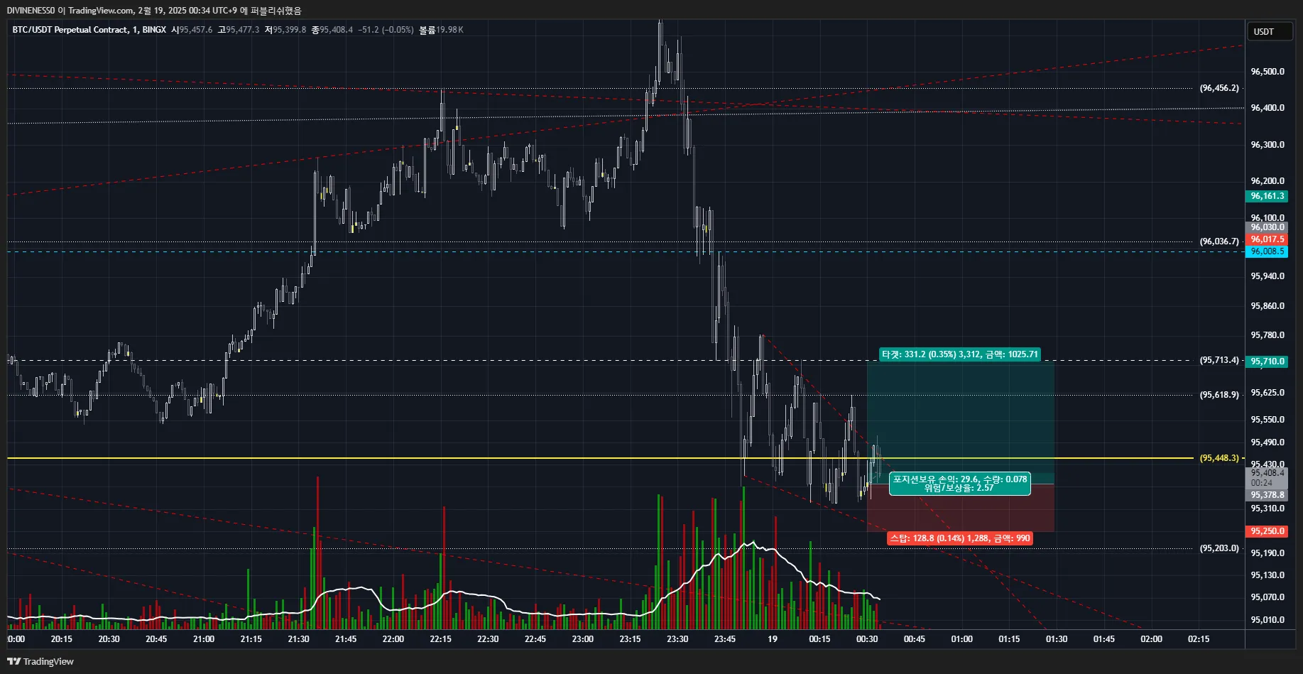This screenshot has width=1303, height=674.
Task: Click the 02:15 time axis label
Action: pos(1199,639)
